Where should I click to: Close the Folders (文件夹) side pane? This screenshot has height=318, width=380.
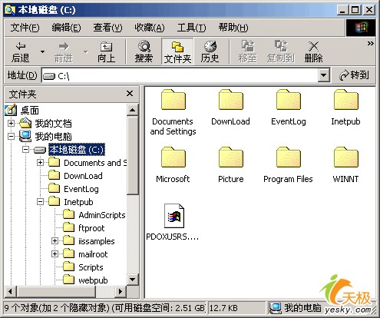point(130,94)
